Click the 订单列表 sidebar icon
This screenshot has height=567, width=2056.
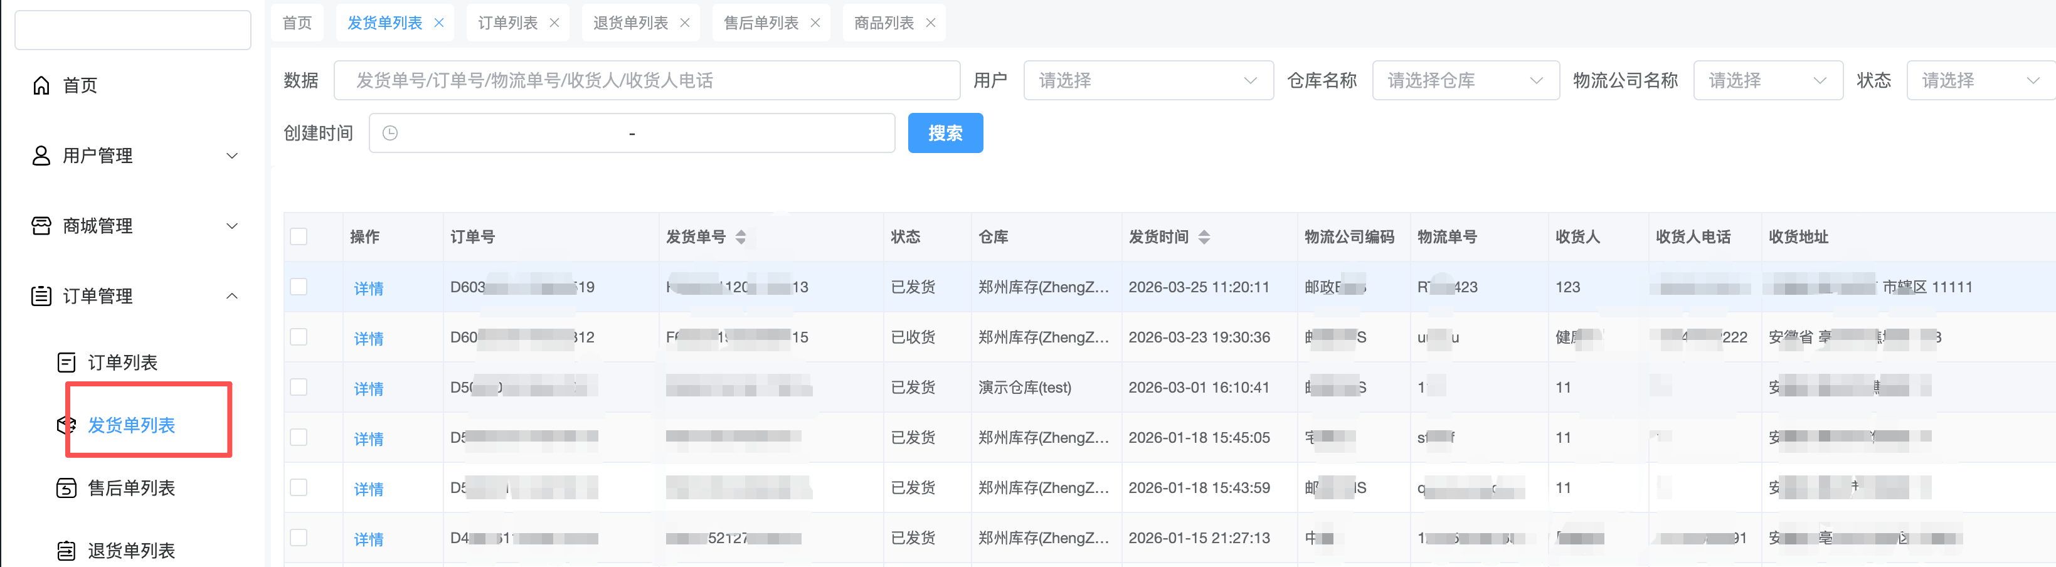[67, 363]
